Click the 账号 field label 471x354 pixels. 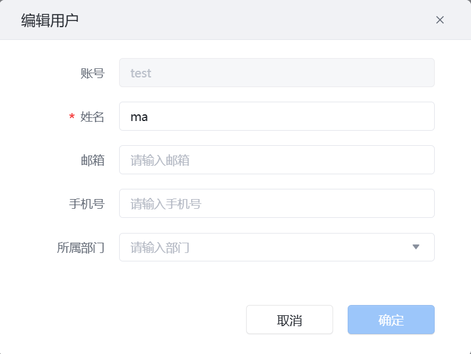point(93,73)
